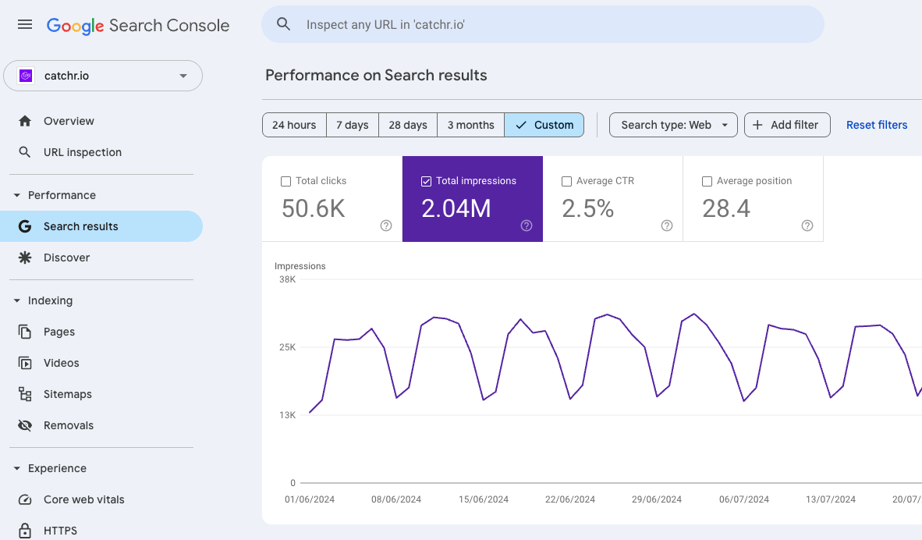Open help for Total clicks metric
Image resolution: width=922 pixels, height=540 pixels.
click(x=386, y=226)
